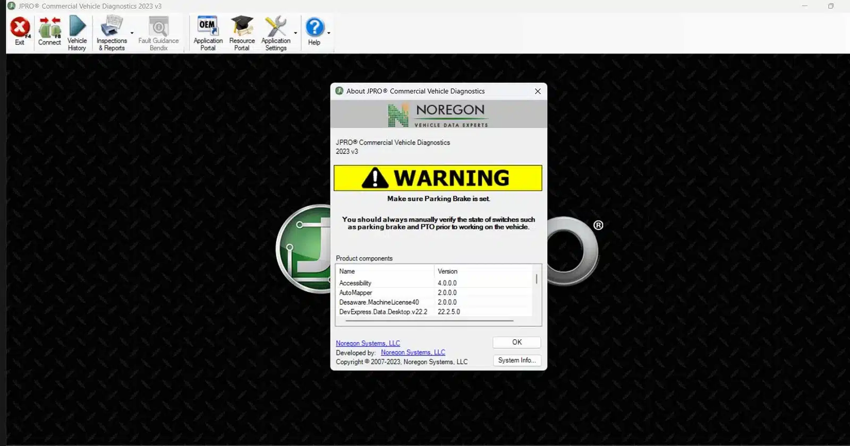Open the top Noregon Systems, LLC link

point(368,343)
